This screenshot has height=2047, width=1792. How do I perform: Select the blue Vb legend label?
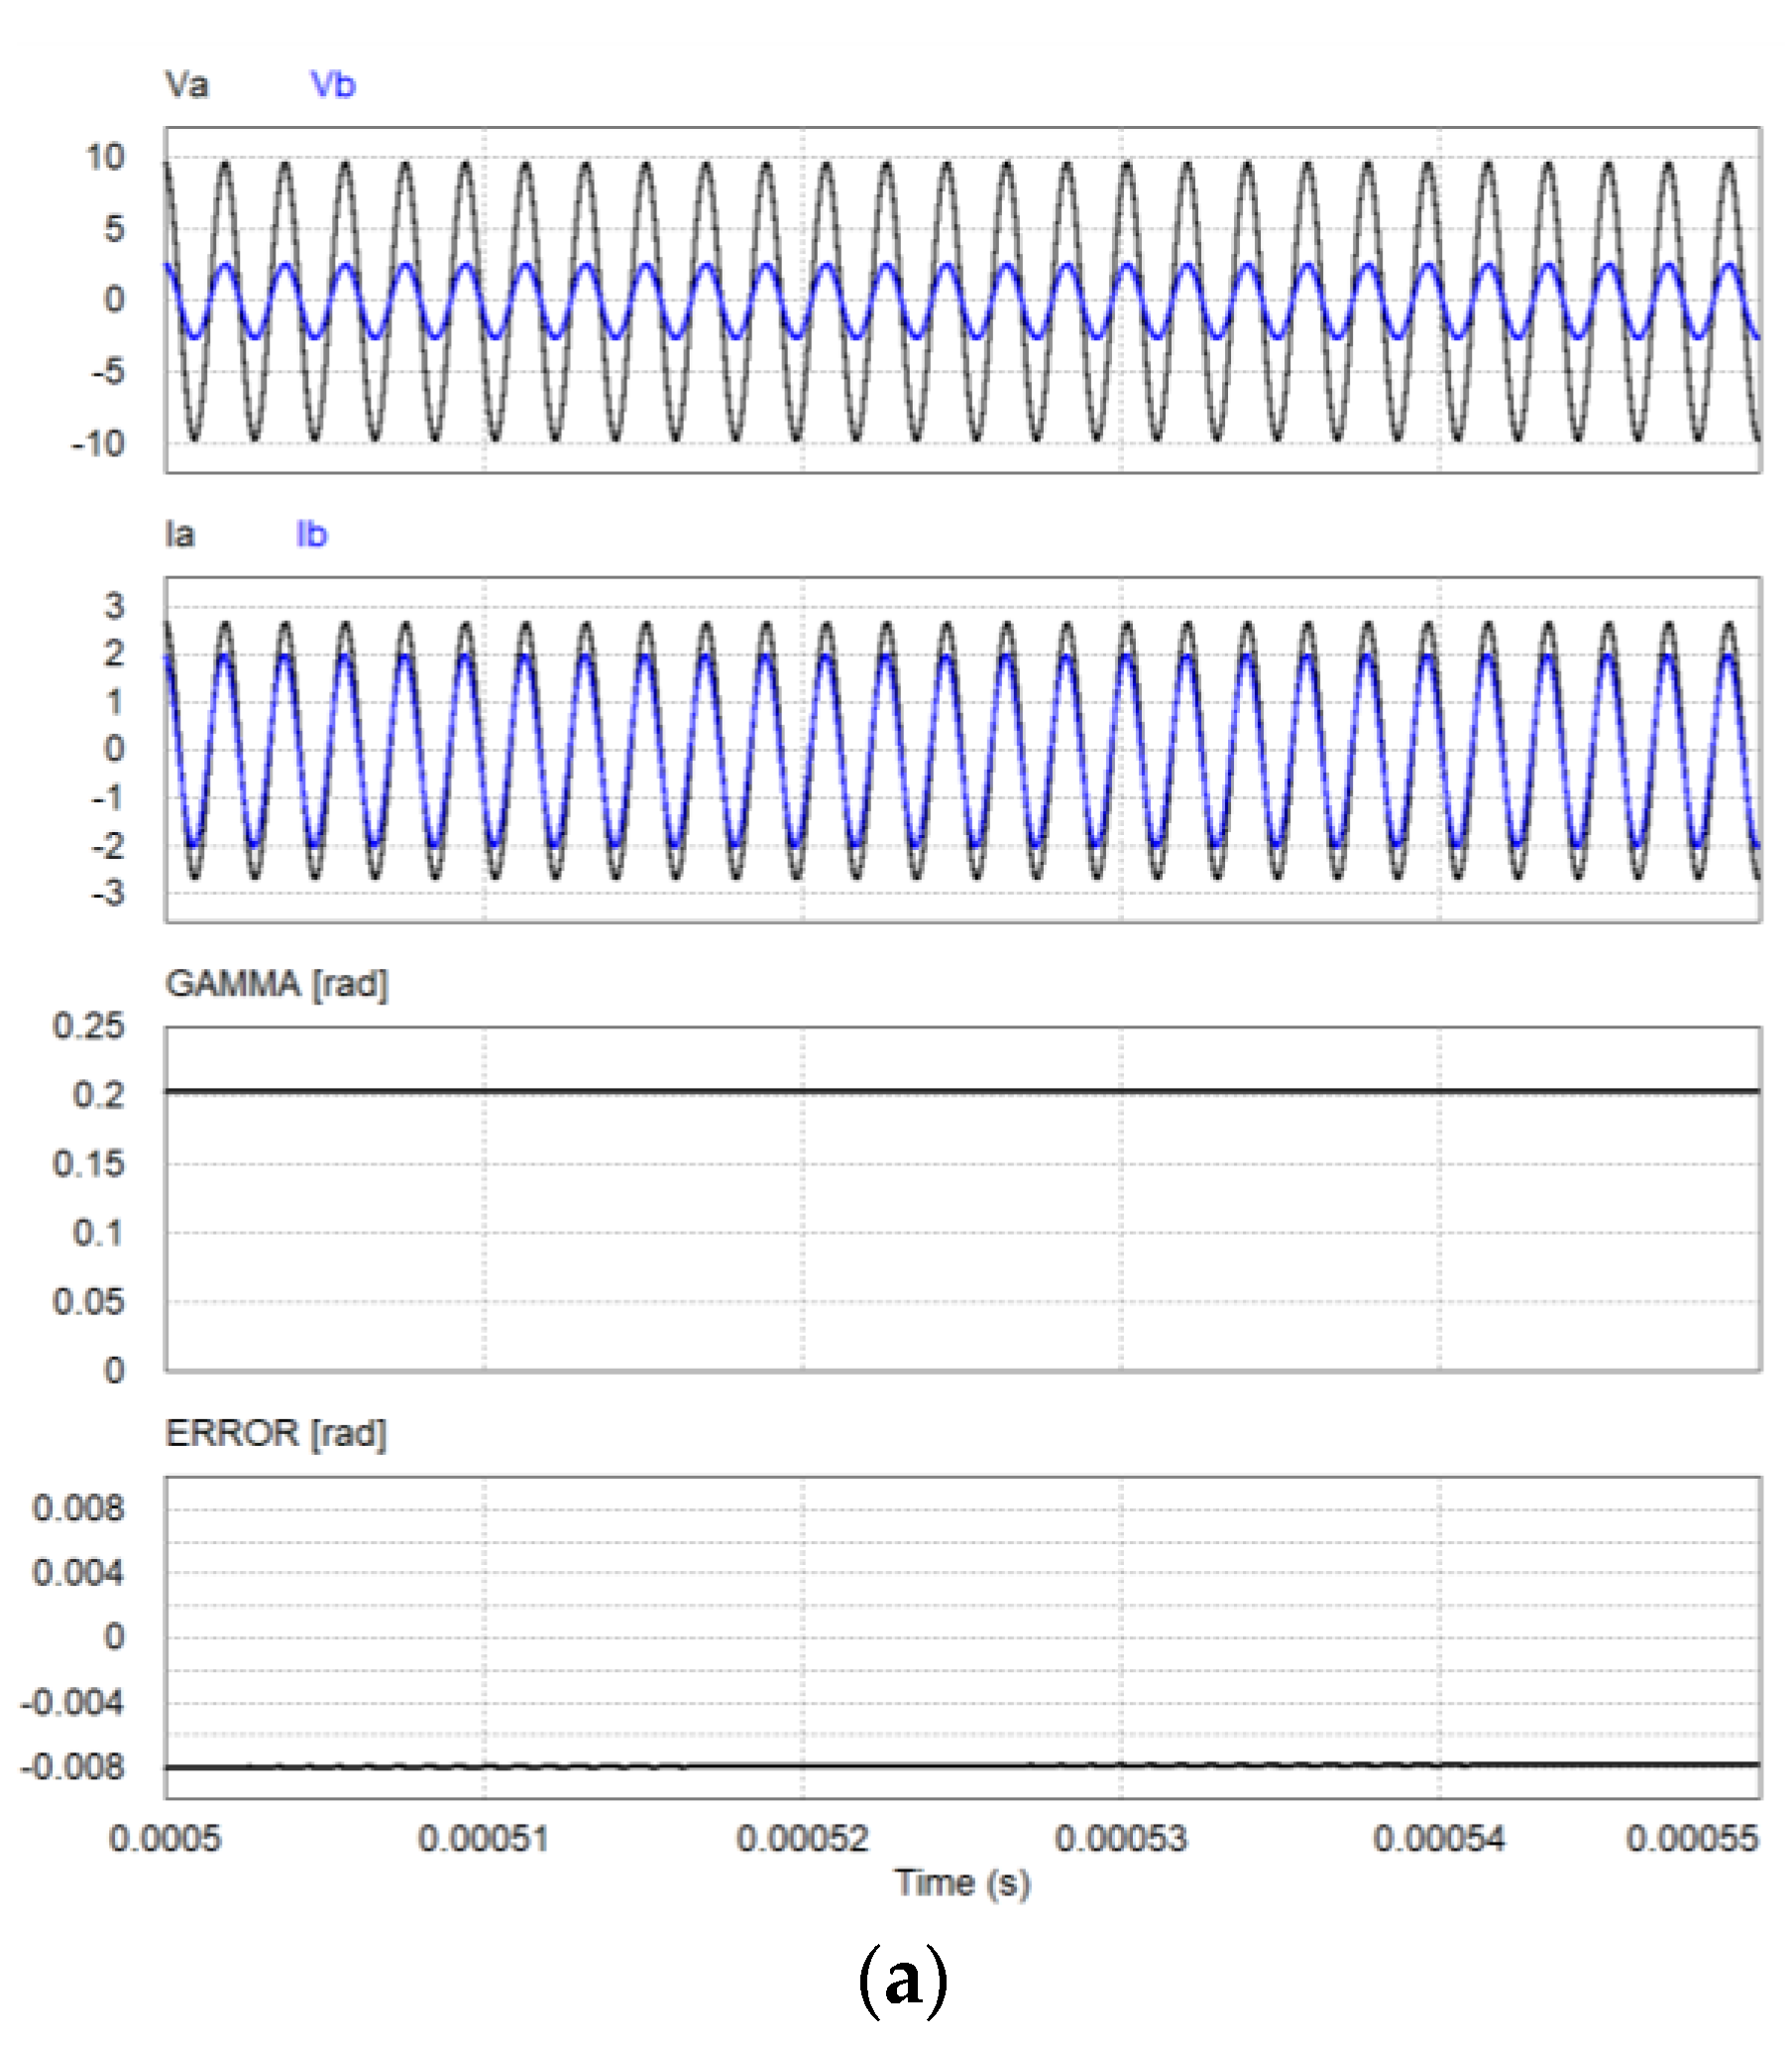(x=333, y=85)
